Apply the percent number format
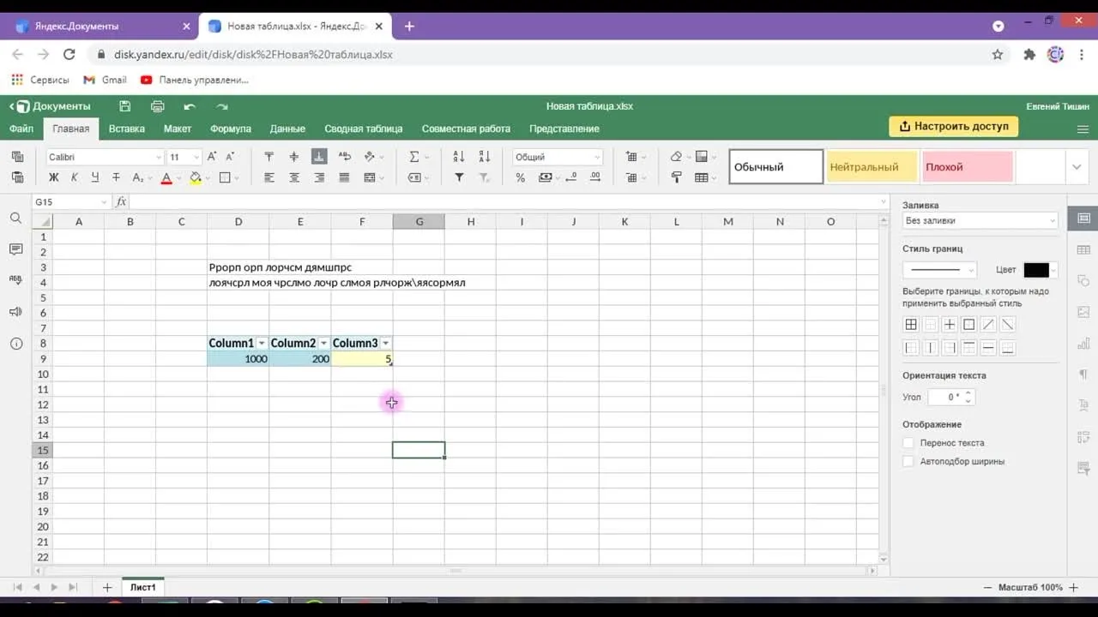This screenshot has width=1098, height=617. click(x=520, y=177)
